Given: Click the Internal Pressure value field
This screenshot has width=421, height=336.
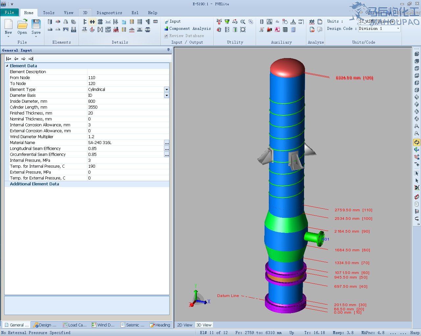Looking at the screenshot, I should coord(128,160).
